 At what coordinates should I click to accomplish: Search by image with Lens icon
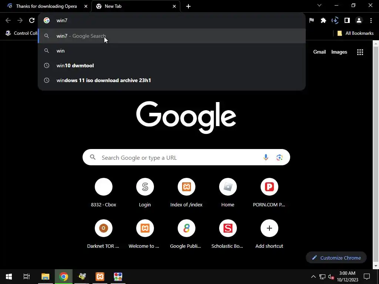click(279, 158)
